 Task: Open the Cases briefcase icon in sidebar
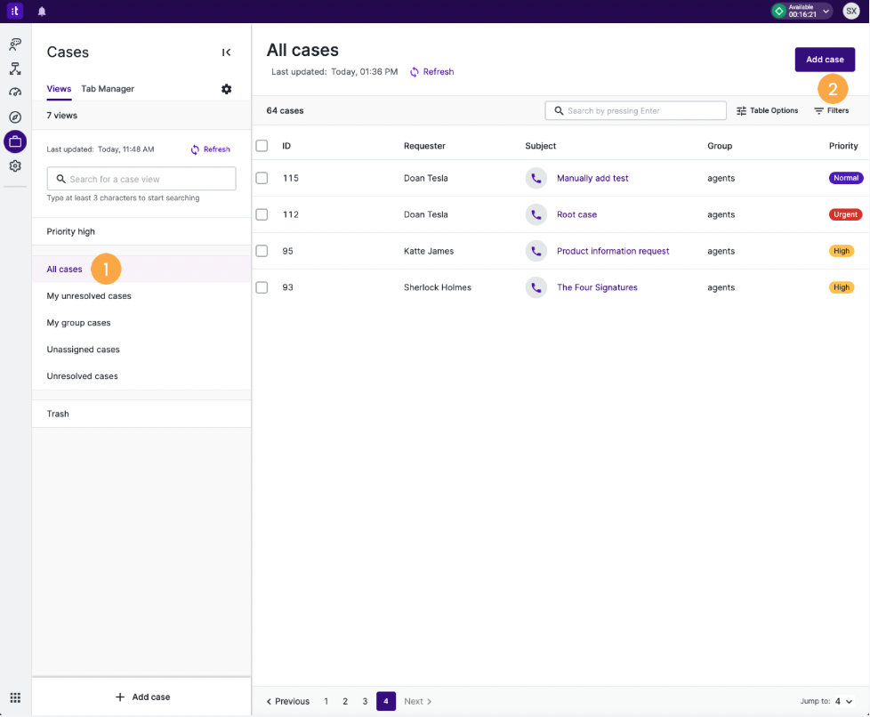tap(15, 141)
